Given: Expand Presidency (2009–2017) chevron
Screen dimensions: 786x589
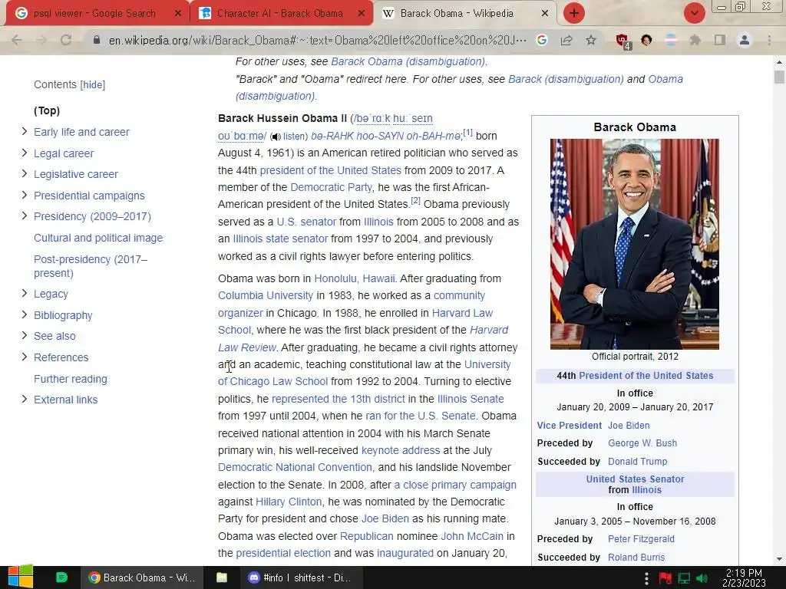Looking at the screenshot, I should click(24, 216).
